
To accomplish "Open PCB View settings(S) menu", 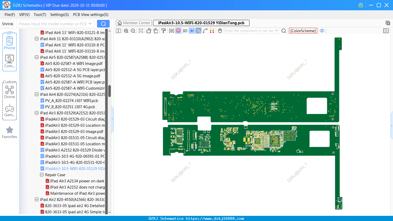I will click(x=91, y=15).
